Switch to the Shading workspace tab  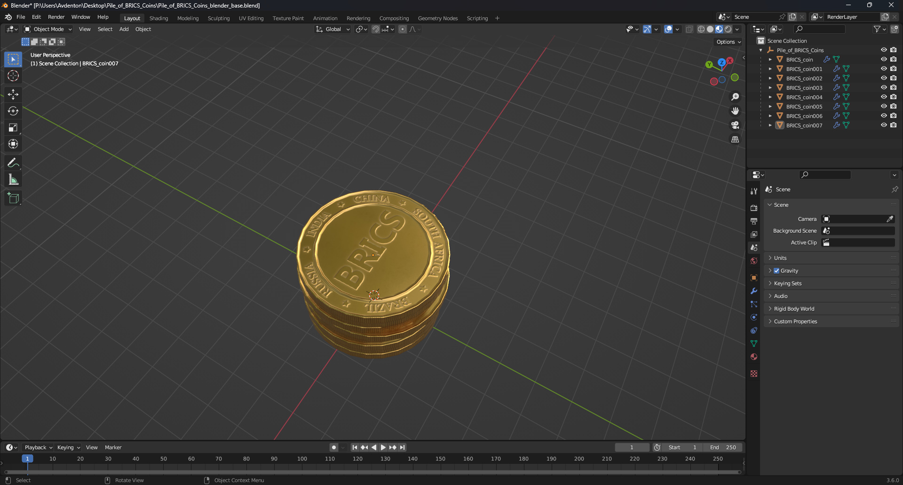pyautogui.click(x=158, y=18)
